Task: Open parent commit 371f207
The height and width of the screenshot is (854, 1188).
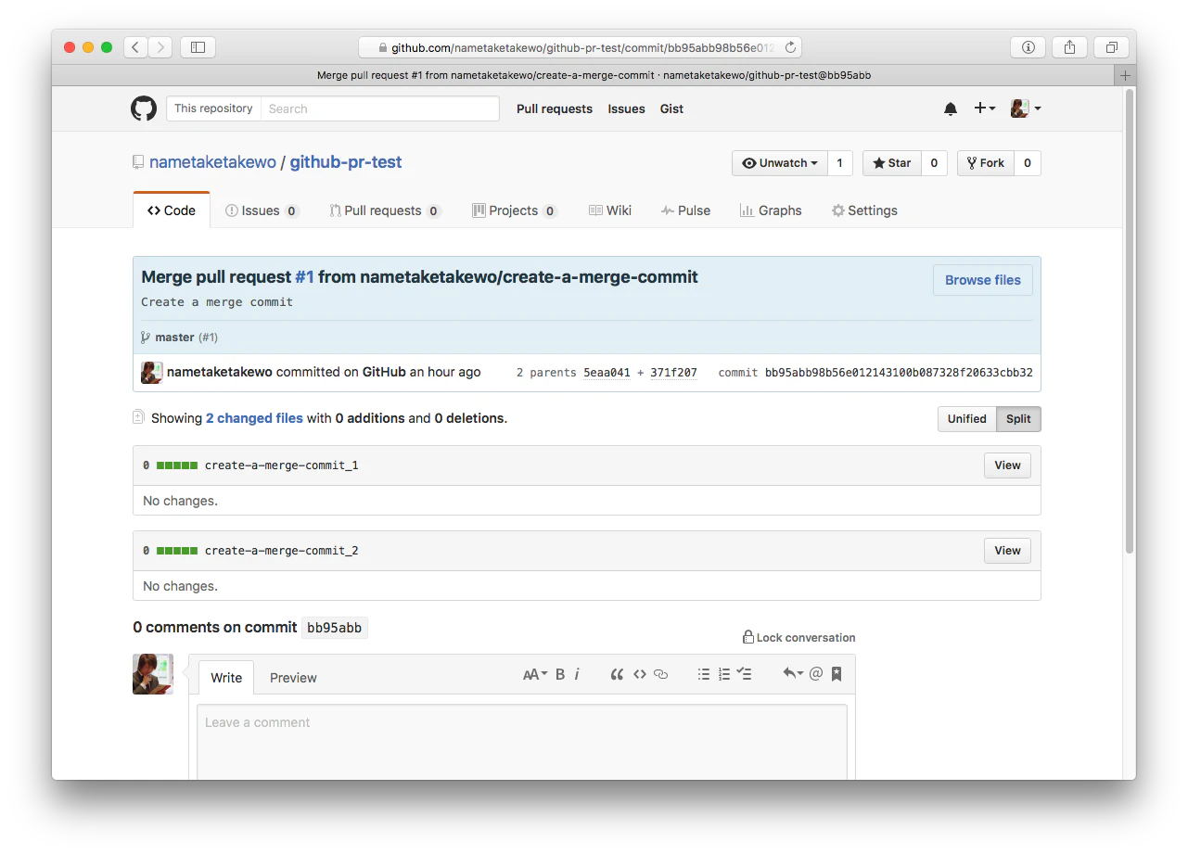Action: tap(673, 373)
